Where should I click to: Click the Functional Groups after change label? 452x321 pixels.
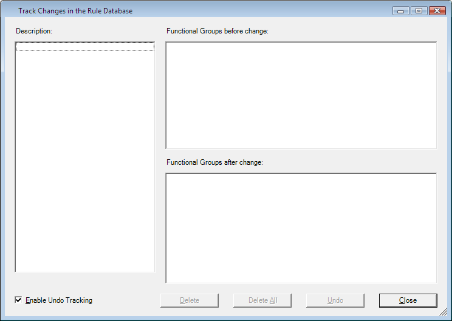pyautogui.click(x=214, y=163)
